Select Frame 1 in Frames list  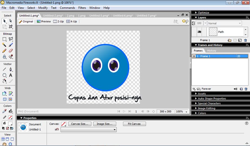click(x=220, y=56)
